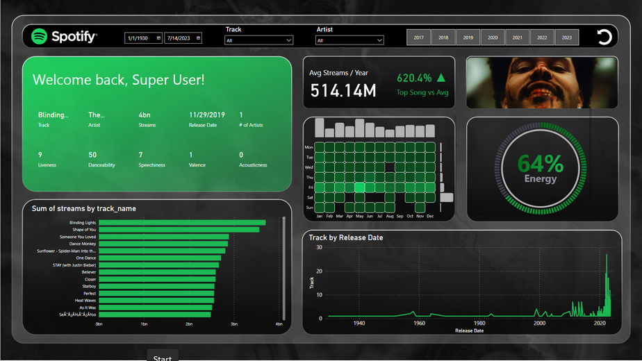Click the green up-triangle trend indicator
The width and height of the screenshot is (642, 361).
441,77
